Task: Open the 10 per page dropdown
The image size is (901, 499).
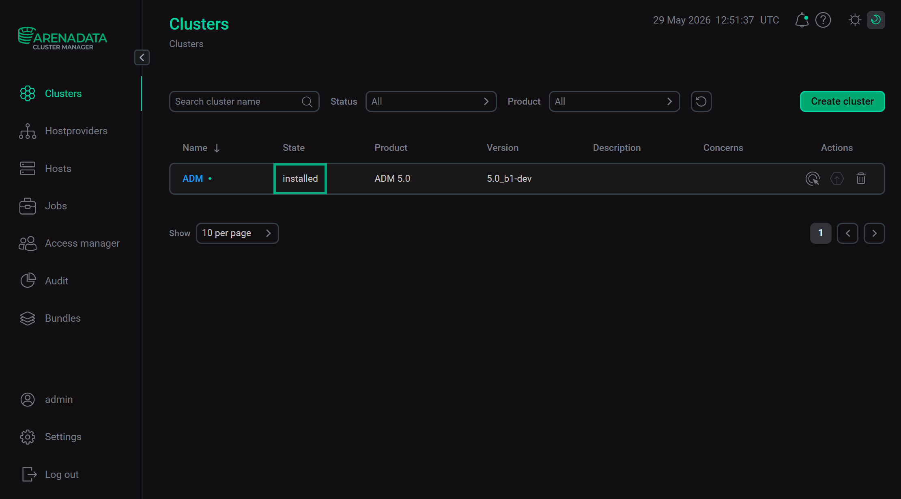Action: point(237,233)
